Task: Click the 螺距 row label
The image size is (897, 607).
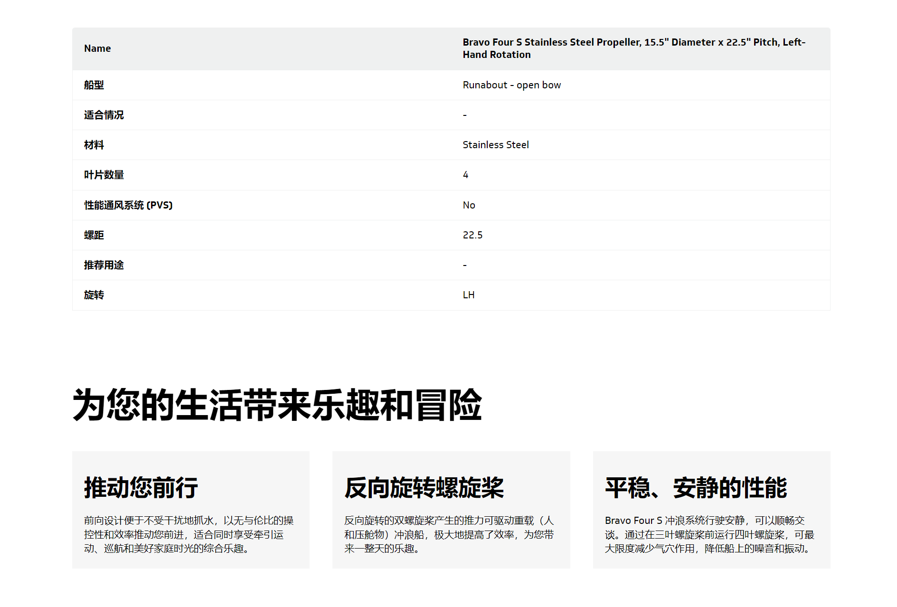Action: tap(94, 235)
